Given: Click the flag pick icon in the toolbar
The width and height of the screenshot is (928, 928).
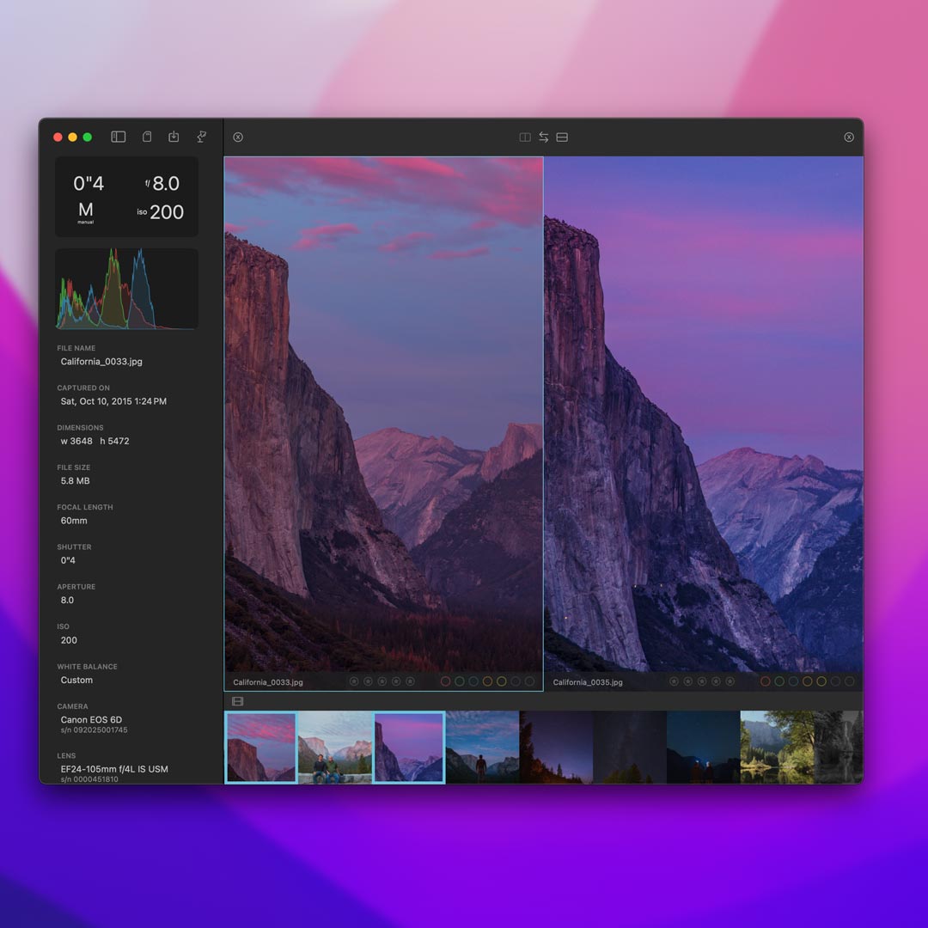Looking at the screenshot, I should pyautogui.click(x=201, y=137).
